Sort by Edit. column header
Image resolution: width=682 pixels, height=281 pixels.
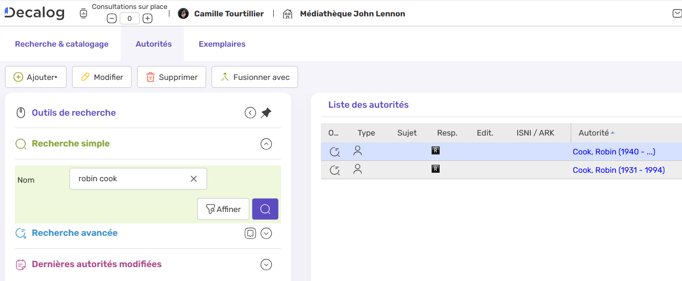click(485, 133)
